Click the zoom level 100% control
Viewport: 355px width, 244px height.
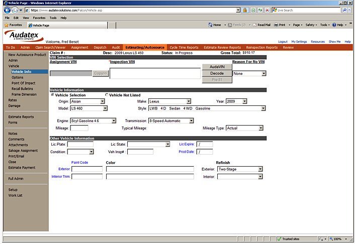click(338, 239)
